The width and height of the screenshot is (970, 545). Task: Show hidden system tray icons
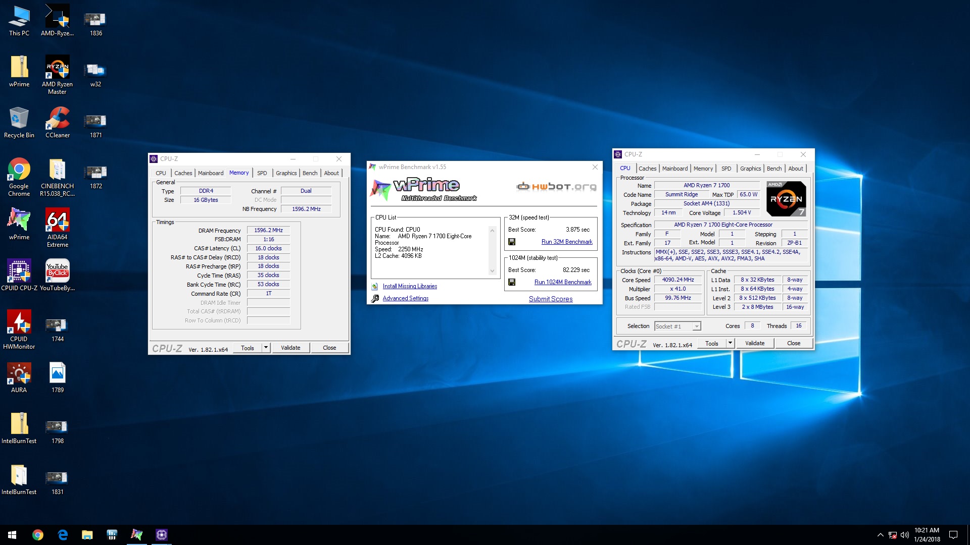coord(880,535)
